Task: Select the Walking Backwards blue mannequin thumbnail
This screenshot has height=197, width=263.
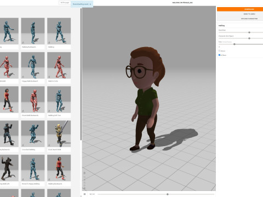Action: [33, 33]
